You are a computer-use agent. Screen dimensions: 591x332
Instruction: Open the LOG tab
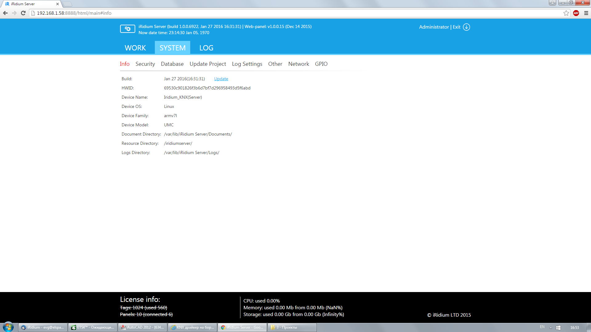point(206,48)
